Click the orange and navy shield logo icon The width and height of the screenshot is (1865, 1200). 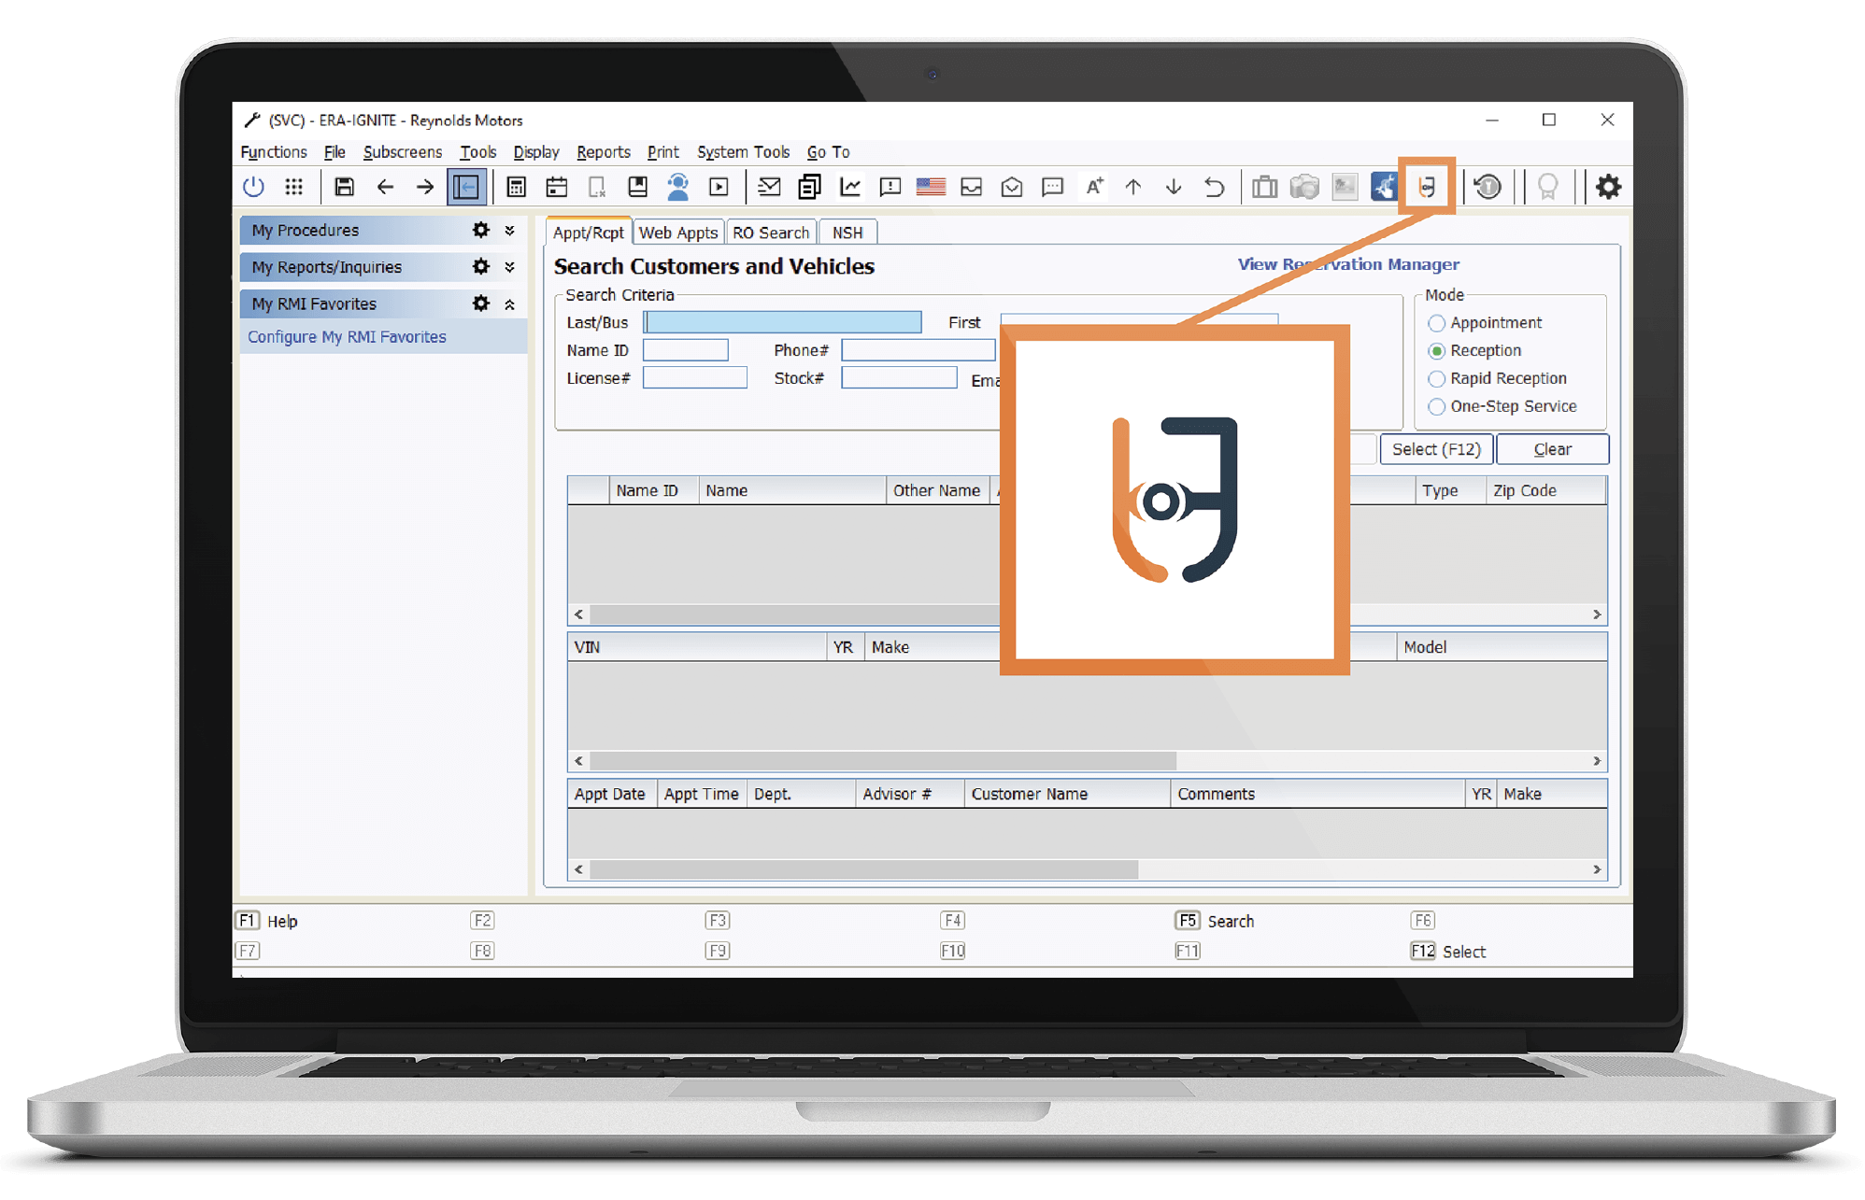click(x=1426, y=187)
